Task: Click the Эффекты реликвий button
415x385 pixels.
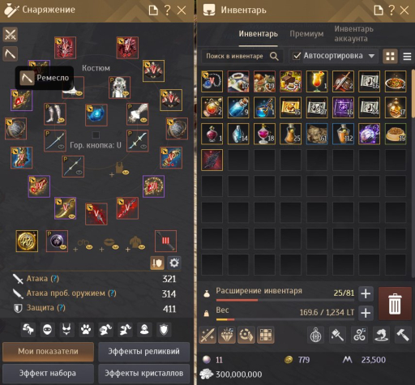Action: click(x=143, y=352)
